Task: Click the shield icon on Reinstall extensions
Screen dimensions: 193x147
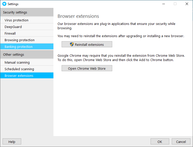Action: point(72,44)
